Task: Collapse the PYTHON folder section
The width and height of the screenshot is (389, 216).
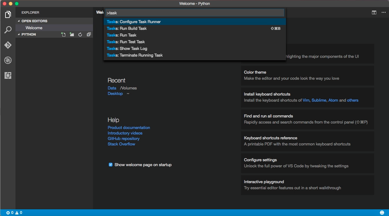Action: 29,34
